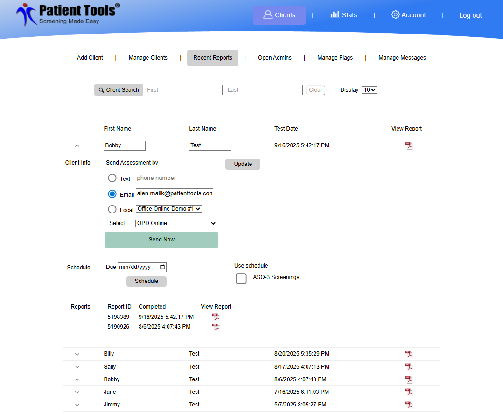The height and width of the screenshot is (413, 503).
Task: Click the Update button
Action: [243, 164]
